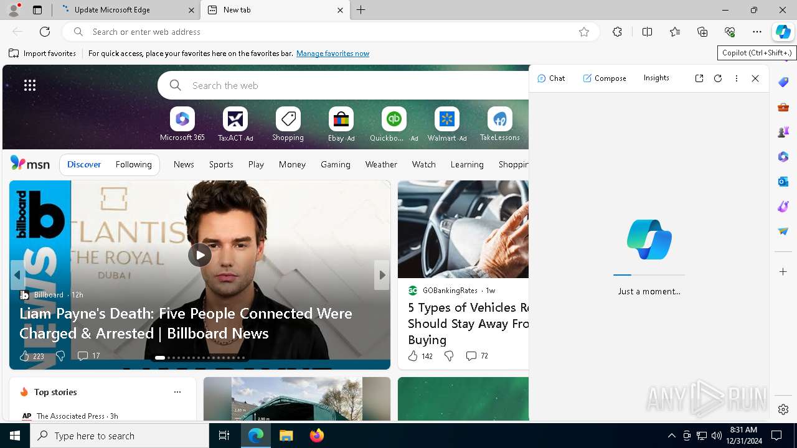The width and height of the screenshot is (797, 448).
Task: Open Collections in the toolbar
Action: [x=702, y=32]
